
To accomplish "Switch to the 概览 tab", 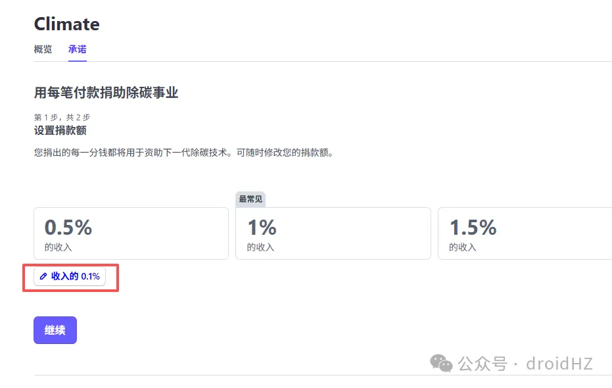I will (43, 49).
